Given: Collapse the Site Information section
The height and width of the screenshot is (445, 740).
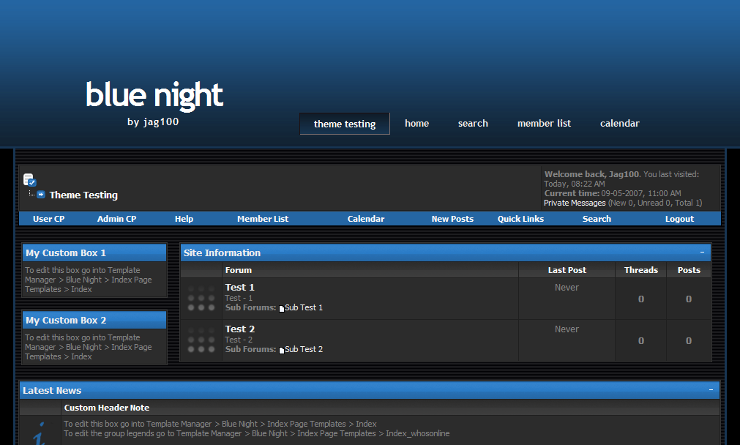Looking at the screenshot, I should coord(702,253).
